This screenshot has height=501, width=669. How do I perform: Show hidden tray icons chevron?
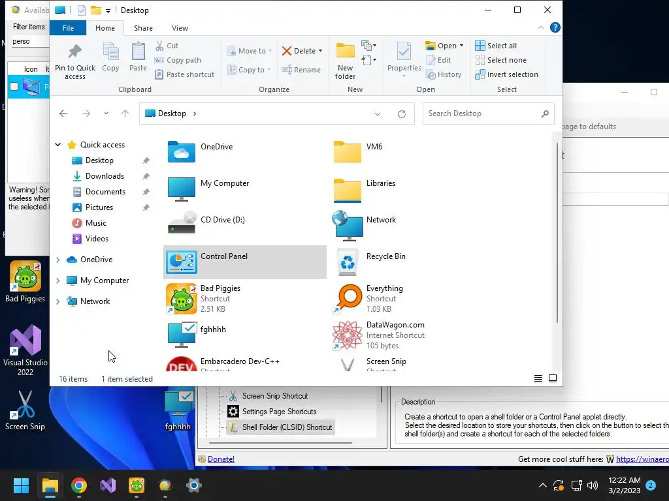(542, 485)
